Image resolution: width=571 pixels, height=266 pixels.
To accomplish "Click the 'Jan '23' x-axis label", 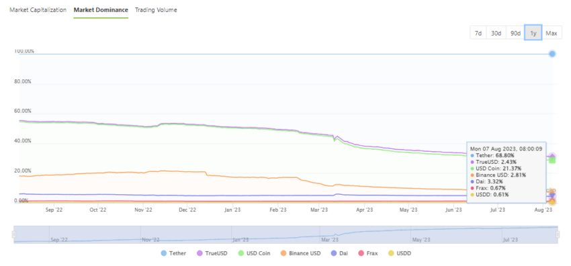I will point(232,210).
